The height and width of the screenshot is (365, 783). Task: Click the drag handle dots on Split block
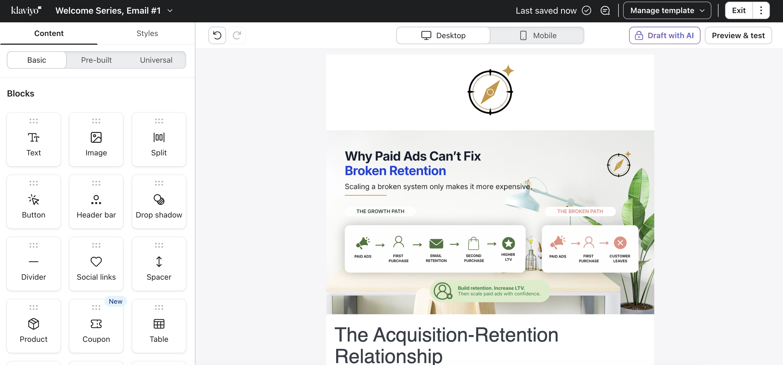click(x=159, y=121)
